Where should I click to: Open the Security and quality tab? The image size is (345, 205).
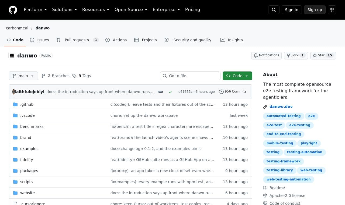click(x=188, y=40)
